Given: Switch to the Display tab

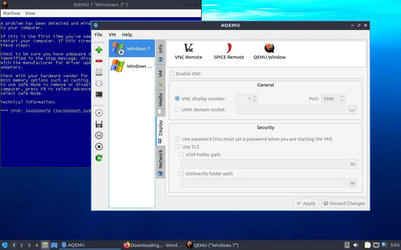Looking at the screenshot, I should pos(160,131).
